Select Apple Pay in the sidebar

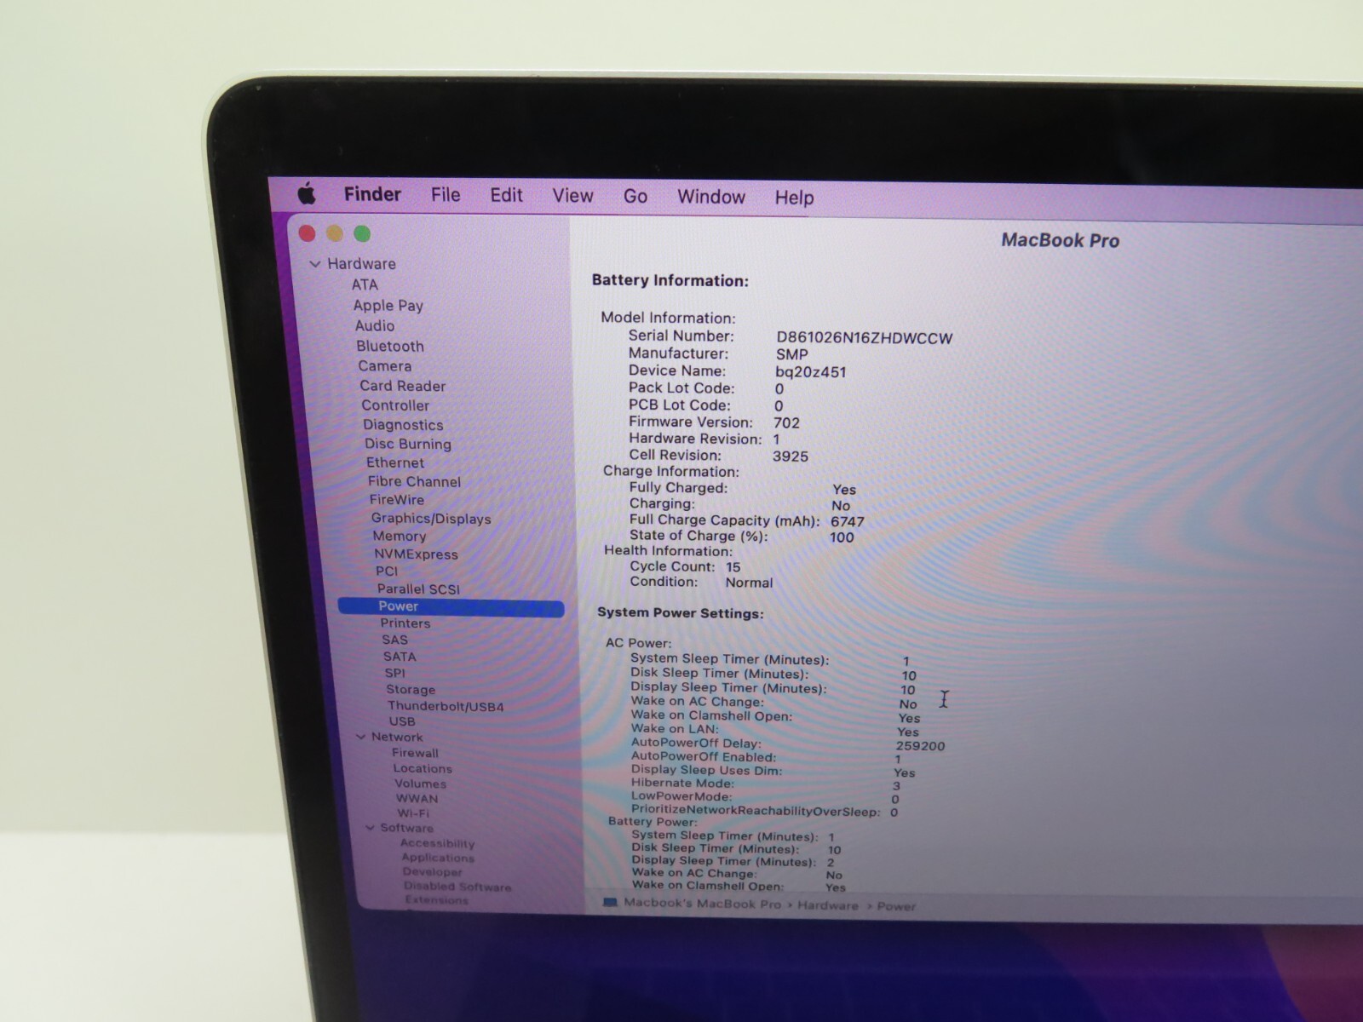tap(388, 305)
